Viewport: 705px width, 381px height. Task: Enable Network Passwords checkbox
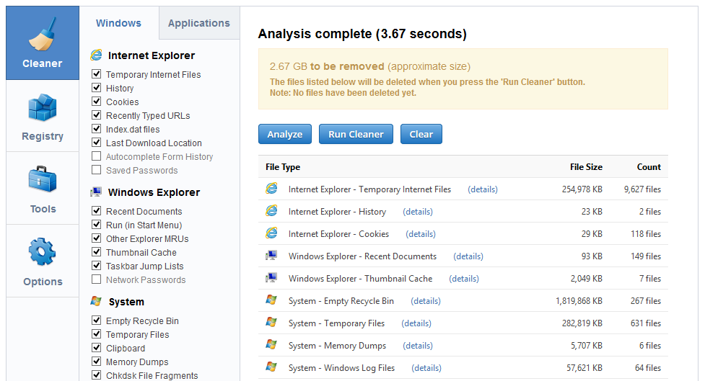coord(96,279)
